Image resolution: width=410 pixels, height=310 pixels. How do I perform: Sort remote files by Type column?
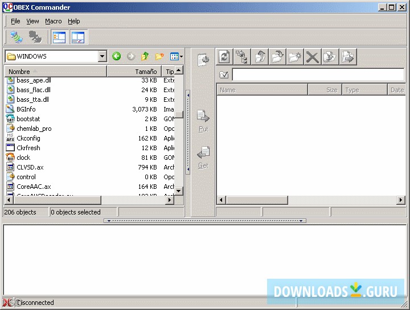pos(365,90)
